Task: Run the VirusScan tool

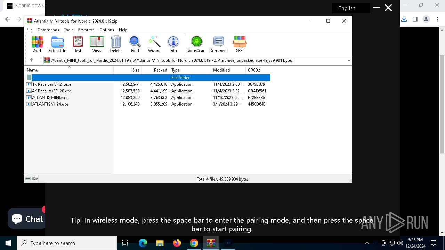Action: 196,44
